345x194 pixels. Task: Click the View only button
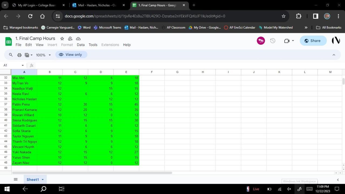tap(71, 55)
